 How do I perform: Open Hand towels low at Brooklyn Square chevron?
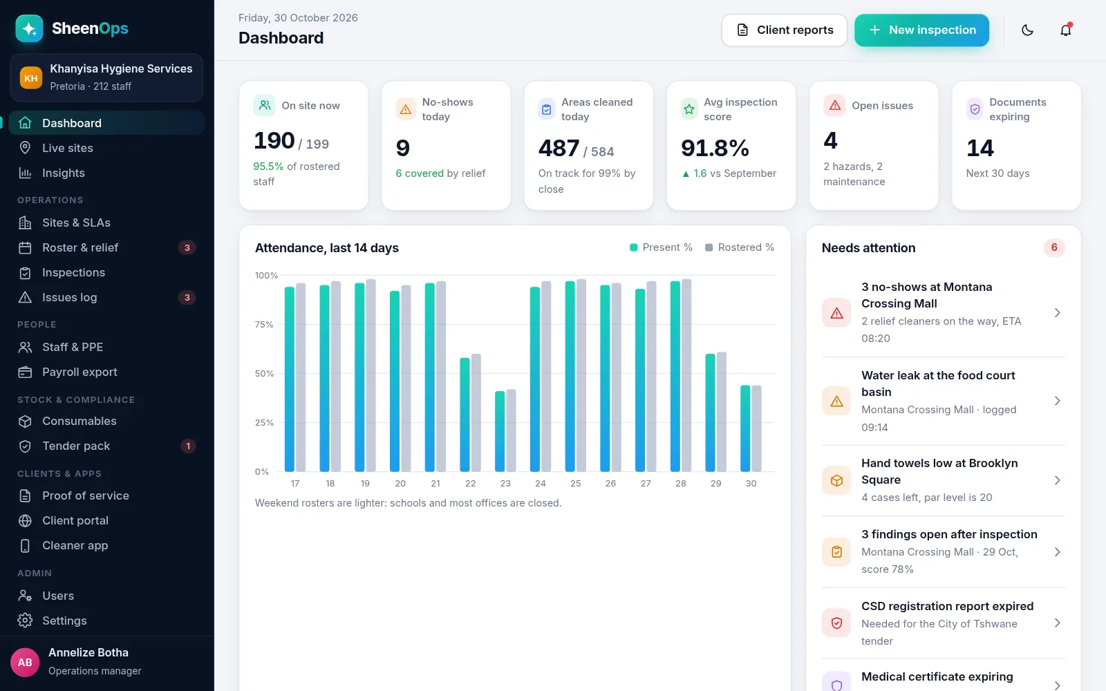pos(1057,480)
